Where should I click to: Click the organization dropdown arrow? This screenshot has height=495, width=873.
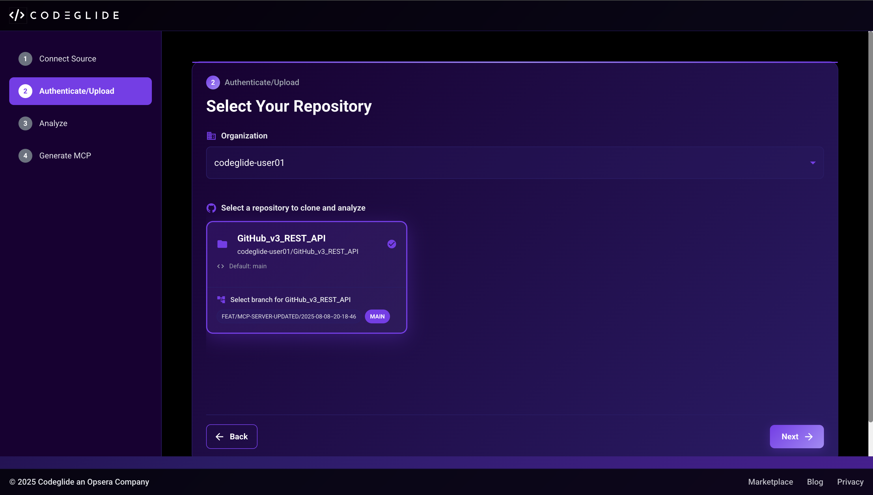click(813, 163)
